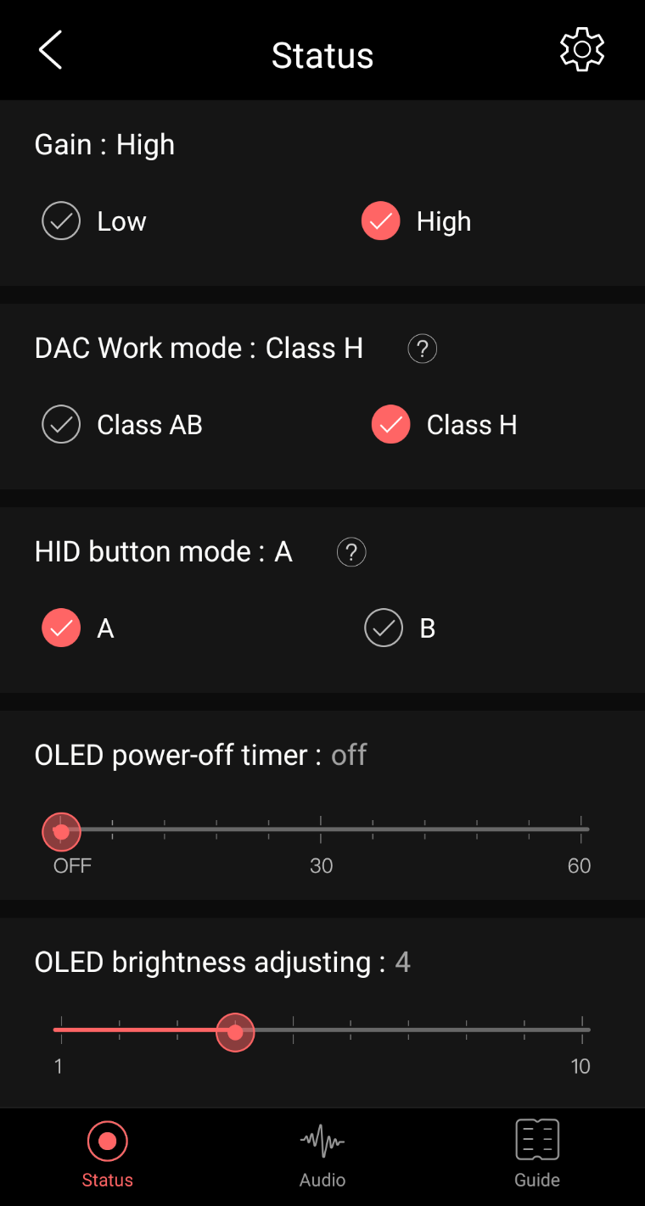
Task: Choose Class H work mode
Action: pyautogui.click(x=391, y=425)
